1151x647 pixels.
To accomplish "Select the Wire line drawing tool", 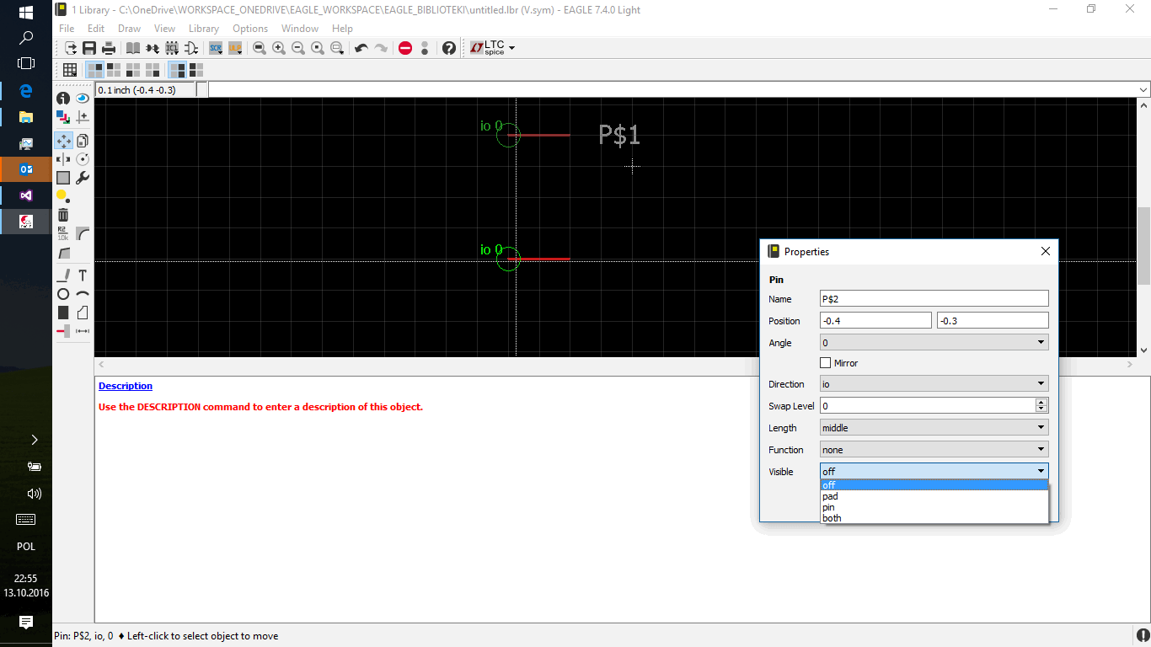I will point(63,275).
